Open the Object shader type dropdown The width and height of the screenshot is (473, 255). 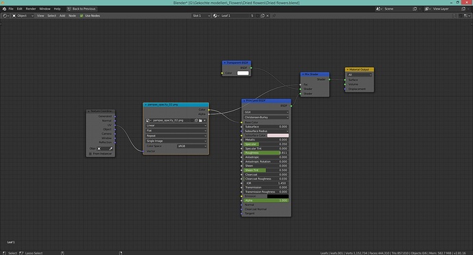click(23, 16)
